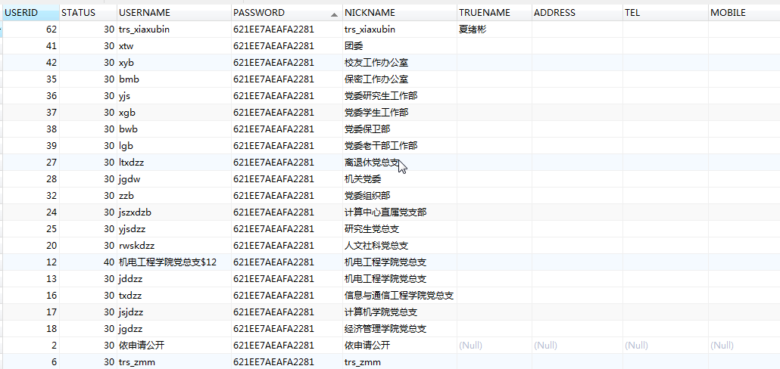Select username cell bwb
780x369 pixels.
175,129
